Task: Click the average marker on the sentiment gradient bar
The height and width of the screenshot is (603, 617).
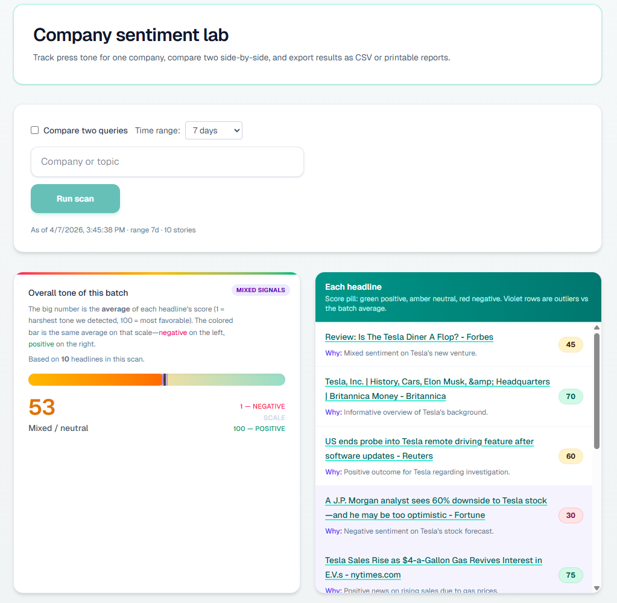Action: (164, 380)
